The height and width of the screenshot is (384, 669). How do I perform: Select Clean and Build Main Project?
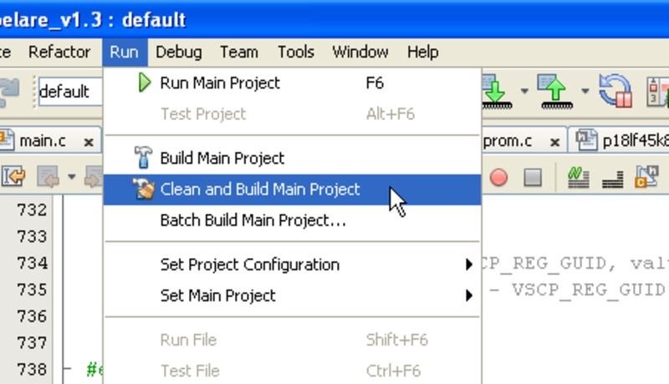click(x=259, y=189)
